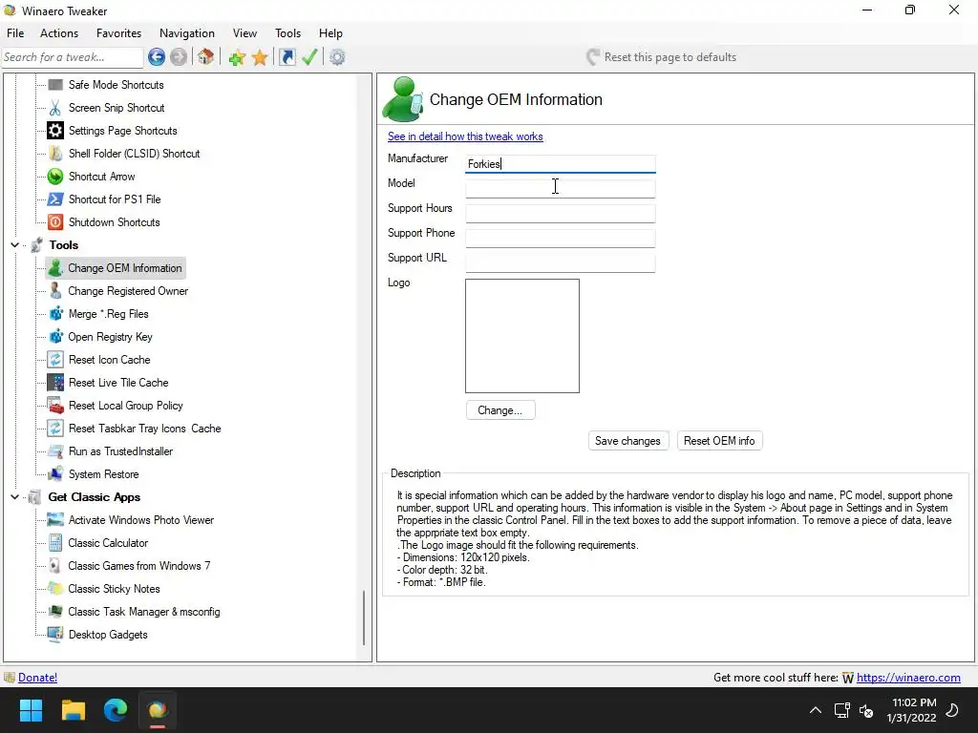This screenshot has width=978, height=733.
Task: Click the Screen Snip Shortcut scissors icon
Action: pos(55,108)
